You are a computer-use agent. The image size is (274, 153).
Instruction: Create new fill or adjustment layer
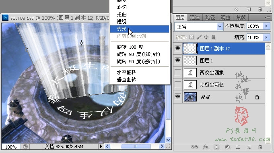click(227, 147)
